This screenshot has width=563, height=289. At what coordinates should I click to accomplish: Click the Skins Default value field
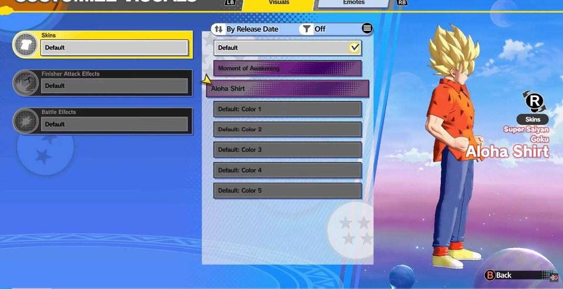tap(114, 47)
